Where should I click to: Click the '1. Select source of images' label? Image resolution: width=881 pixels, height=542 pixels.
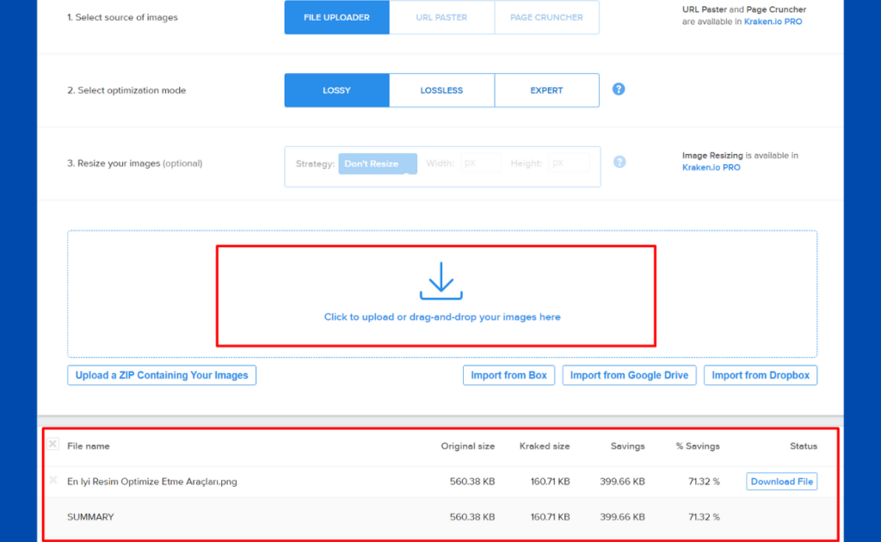pyautogui.click(x=122, y=17)
